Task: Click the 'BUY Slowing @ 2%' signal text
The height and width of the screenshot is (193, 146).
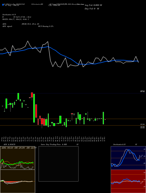Action: (x=46, y=26)
